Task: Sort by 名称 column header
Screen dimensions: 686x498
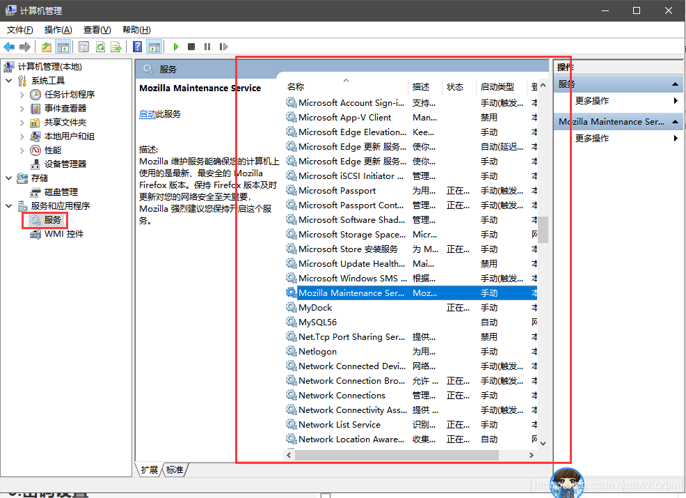Action: pos(346,87)
